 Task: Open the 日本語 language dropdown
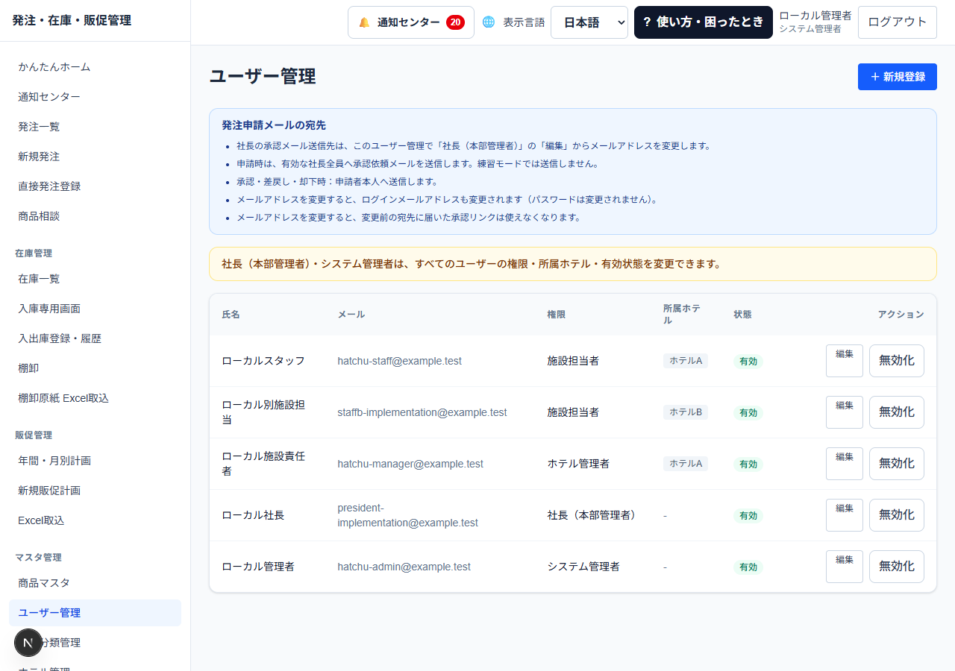[x=589, y=22]
